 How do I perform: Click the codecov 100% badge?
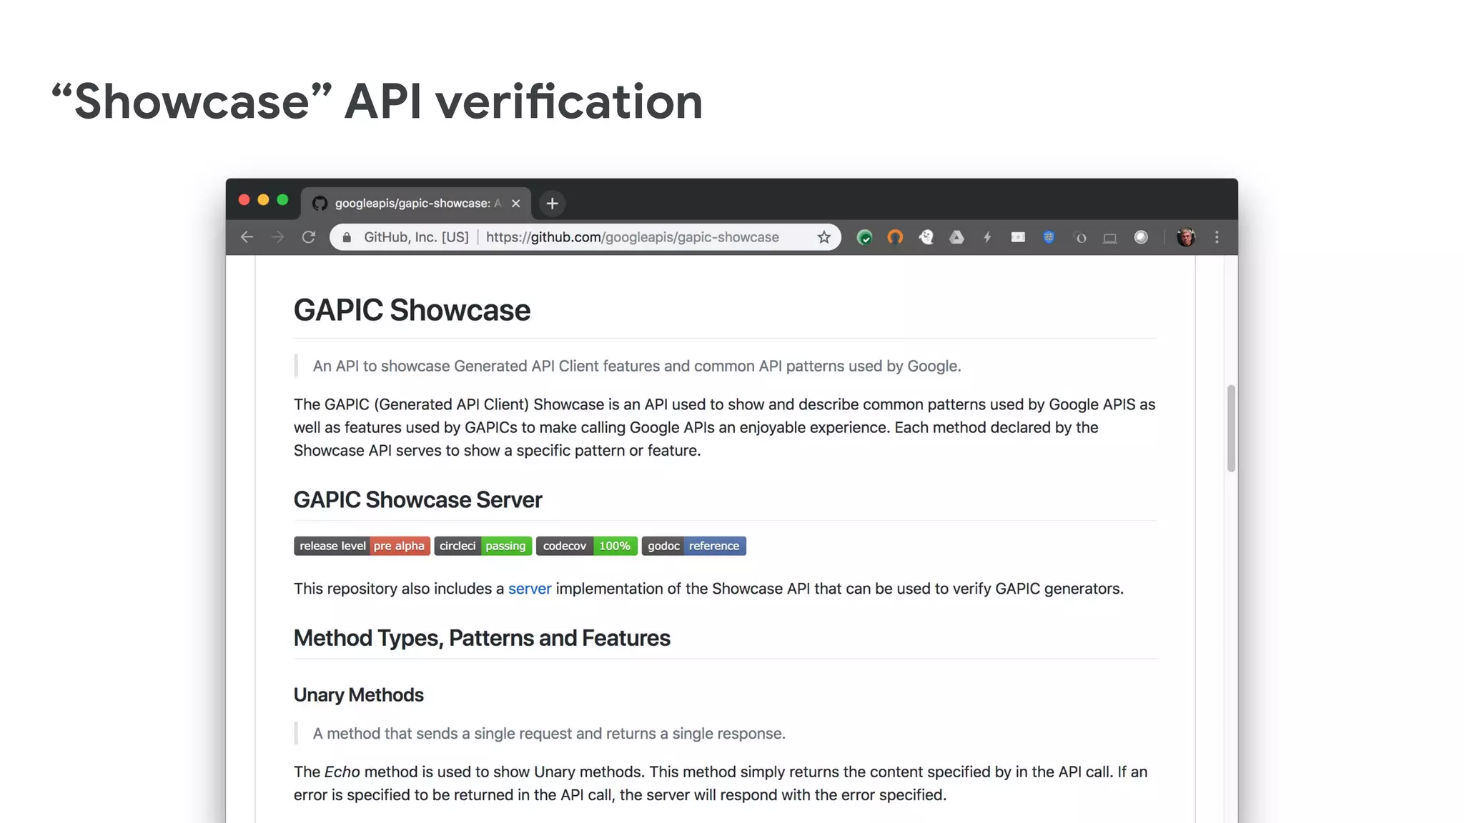[x=586, y=546]
